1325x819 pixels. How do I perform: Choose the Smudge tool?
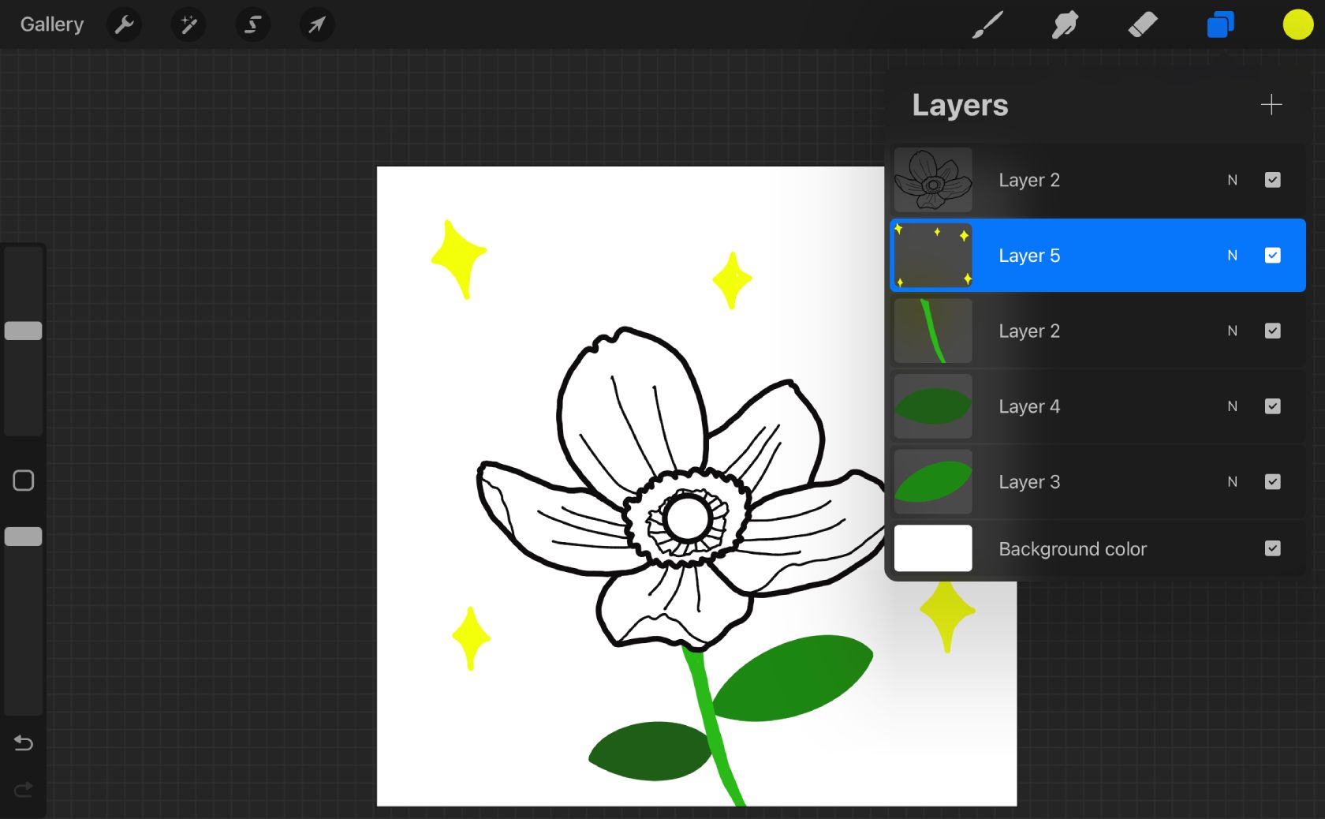pyautogui.click(x=1066, y=24)
